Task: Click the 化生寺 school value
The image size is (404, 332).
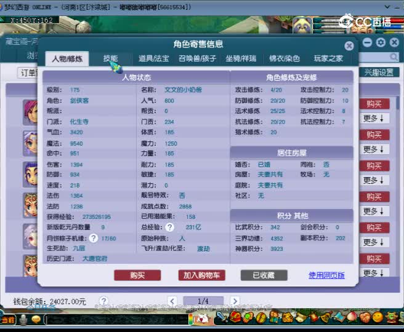Action: click(x=79, y=122)
